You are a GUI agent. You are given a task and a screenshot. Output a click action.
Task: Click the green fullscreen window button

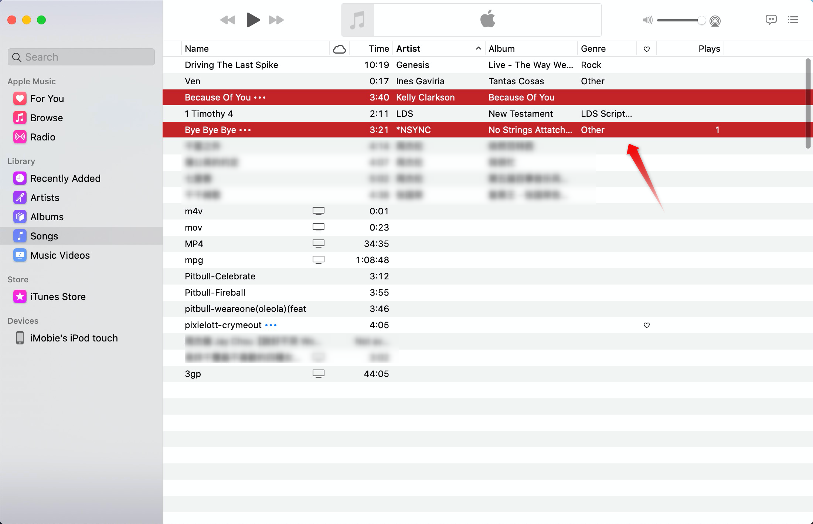[41, 20]
